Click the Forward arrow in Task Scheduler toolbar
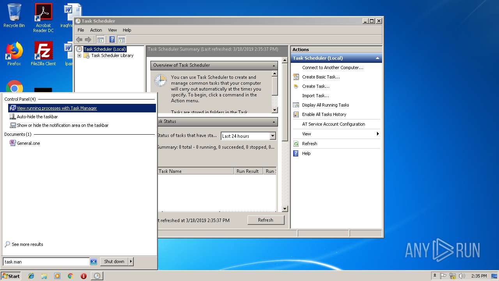 [x=88, y=39]
